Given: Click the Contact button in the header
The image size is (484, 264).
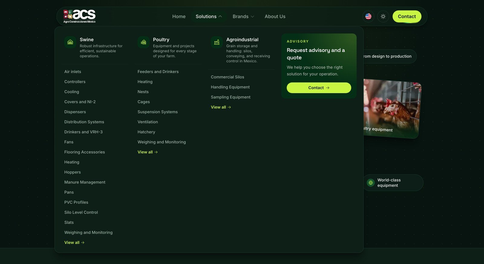Looking at the screenshot, I should 407,17.
